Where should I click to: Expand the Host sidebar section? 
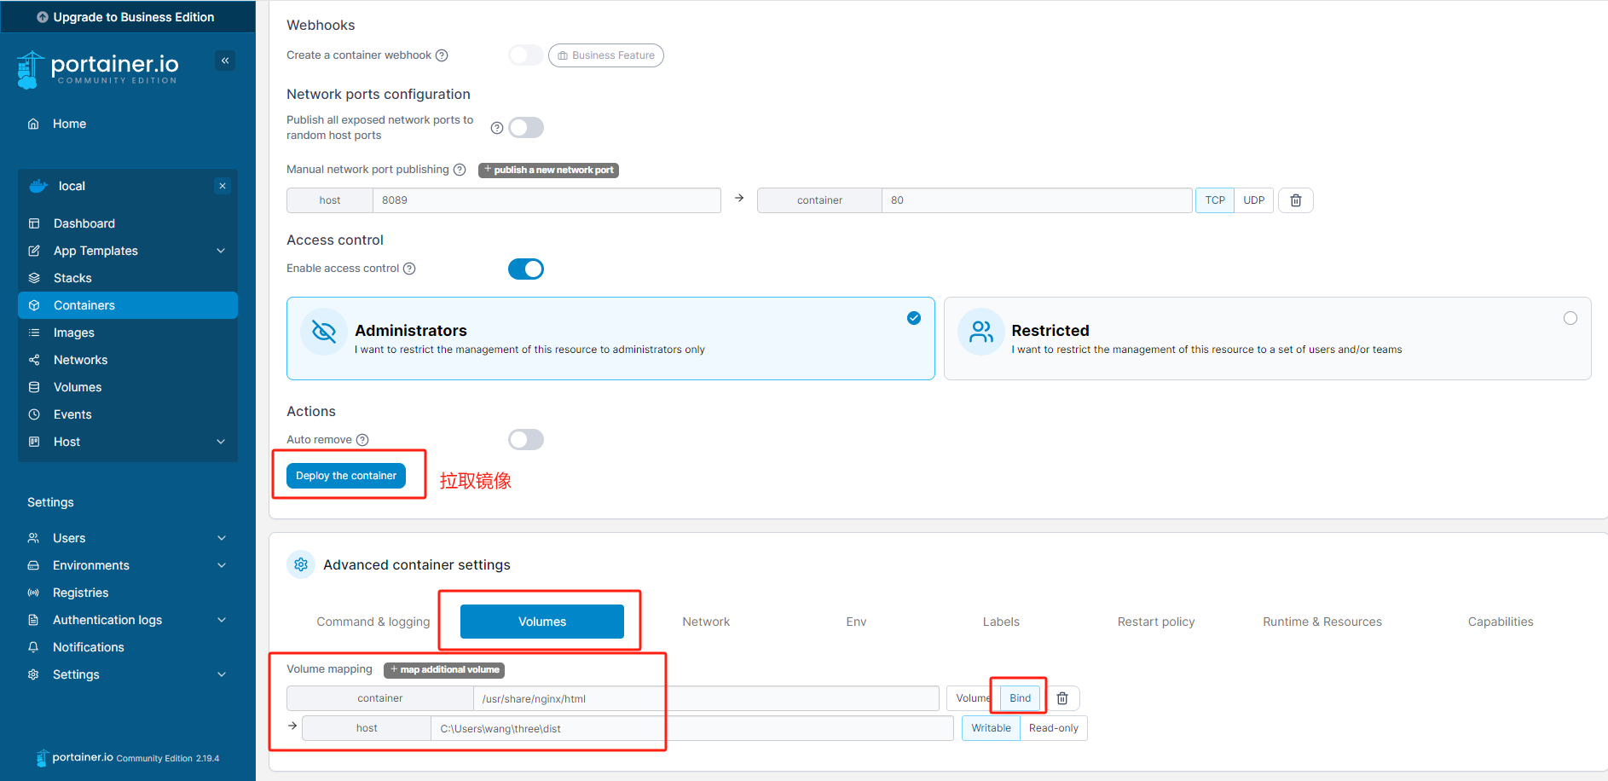click(128, 442)
